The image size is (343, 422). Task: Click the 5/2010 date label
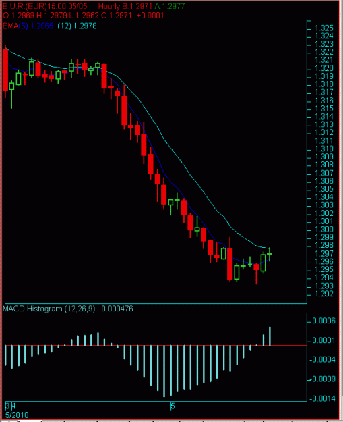point(17,415)
